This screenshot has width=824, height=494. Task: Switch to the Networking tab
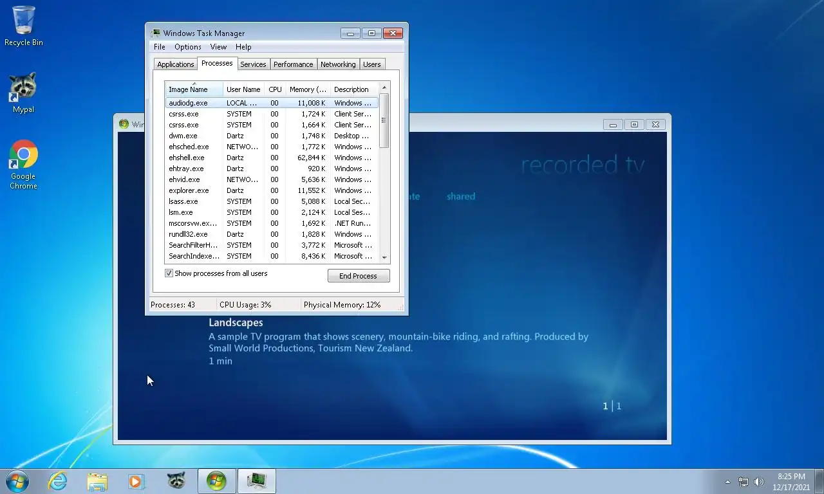point(338,64)
